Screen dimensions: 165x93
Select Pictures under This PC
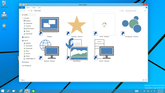[x=28, y=53]
